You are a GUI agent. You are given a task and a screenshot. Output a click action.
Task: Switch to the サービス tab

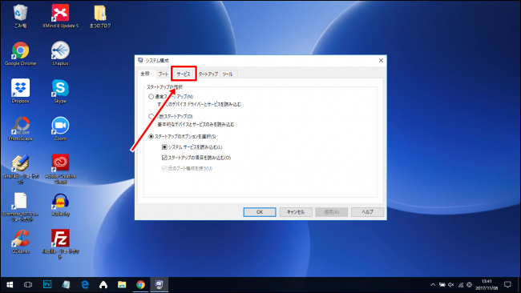click(x=184, y=74)
